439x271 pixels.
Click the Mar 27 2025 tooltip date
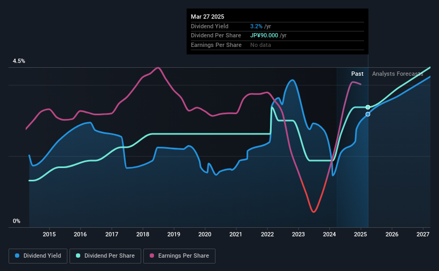tap(207, 17)
